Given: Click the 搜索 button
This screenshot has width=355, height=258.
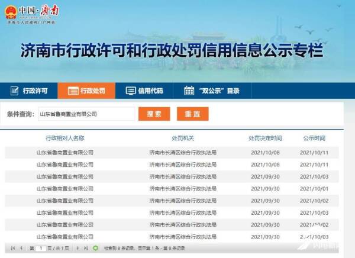Looking at the screenshot, I should [x=154, y=114].
